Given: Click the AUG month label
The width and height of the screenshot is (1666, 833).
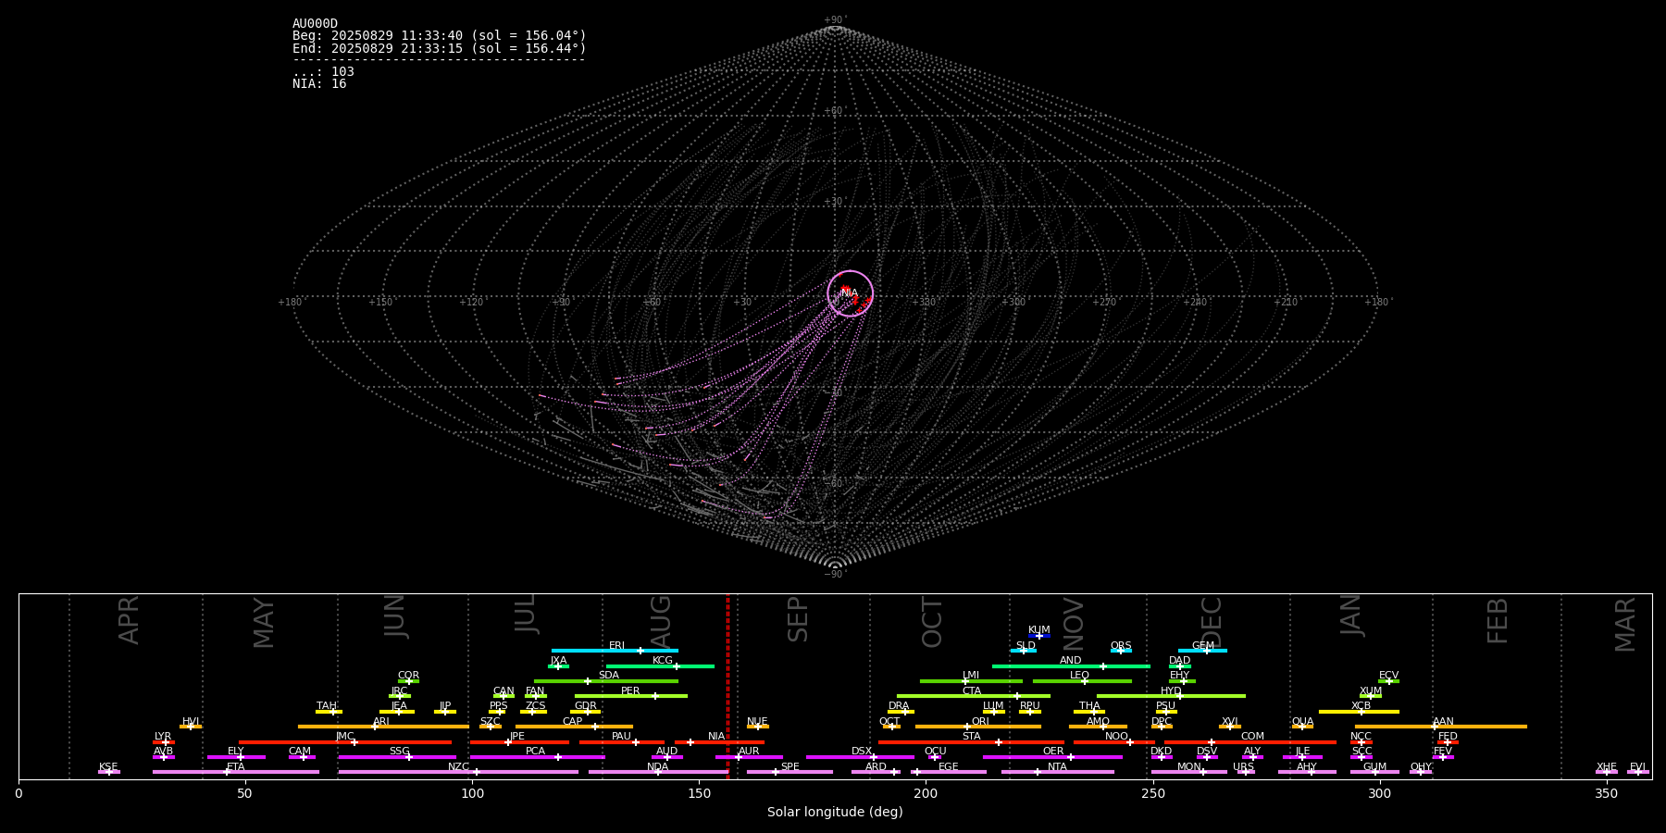Looking at the screenshot, I should point(661,620).
